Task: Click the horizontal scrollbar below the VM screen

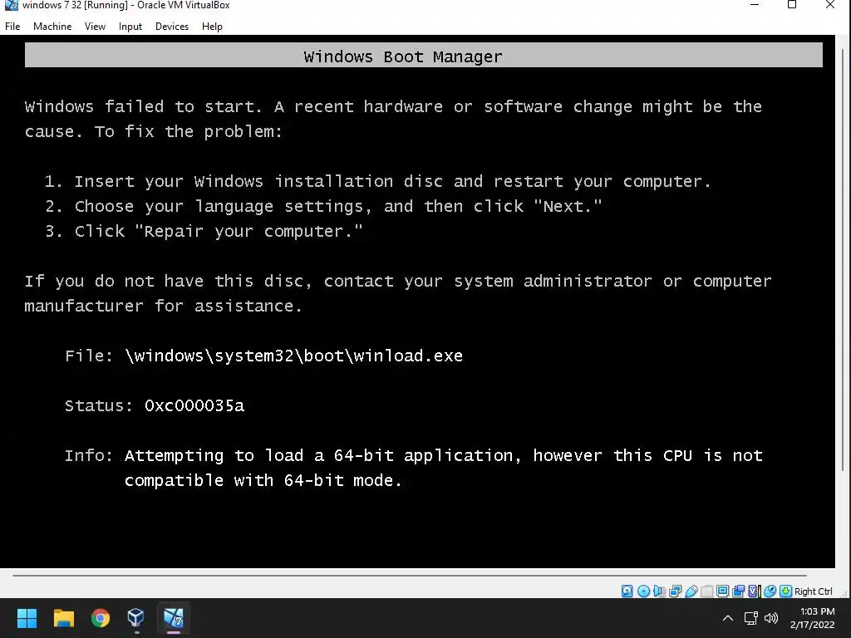Action: coord(410,575)
